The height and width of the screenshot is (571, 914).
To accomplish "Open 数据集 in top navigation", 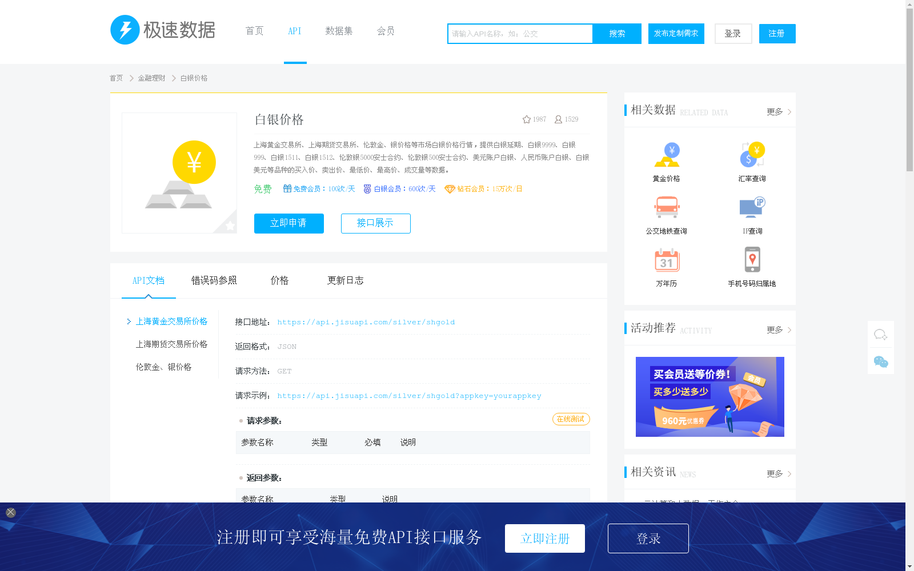I will [x=339, y=31].
